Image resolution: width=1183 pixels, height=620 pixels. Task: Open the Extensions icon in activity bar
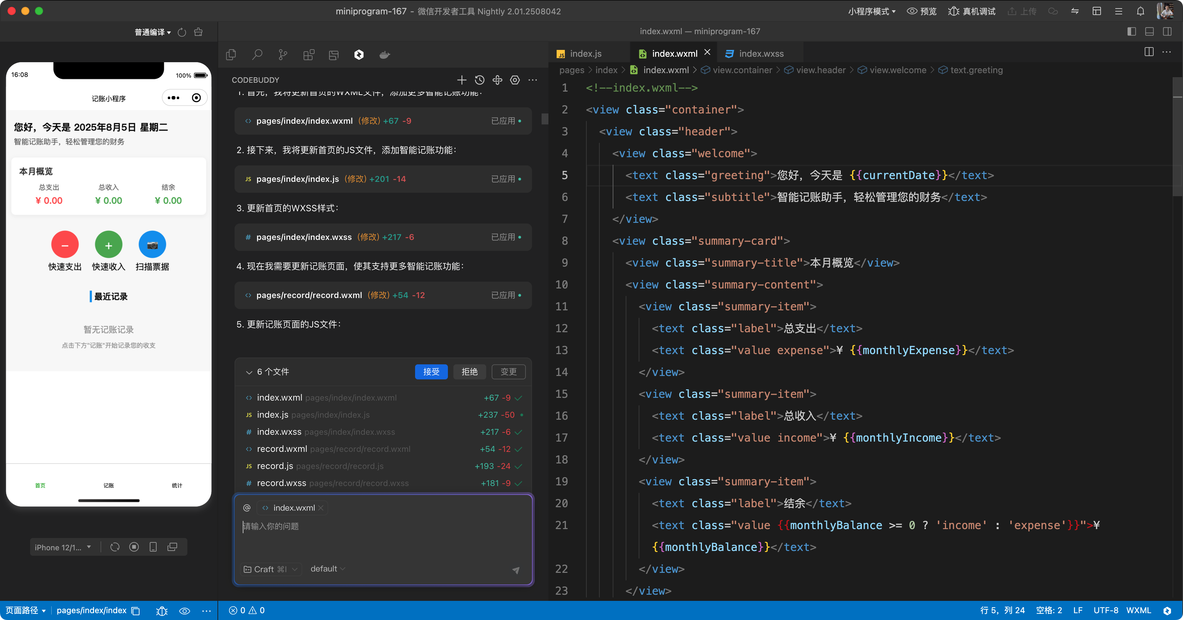pyautogui.click(x=309, y=55)
